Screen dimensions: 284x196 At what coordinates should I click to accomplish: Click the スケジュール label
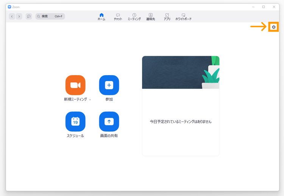point(75,136)
